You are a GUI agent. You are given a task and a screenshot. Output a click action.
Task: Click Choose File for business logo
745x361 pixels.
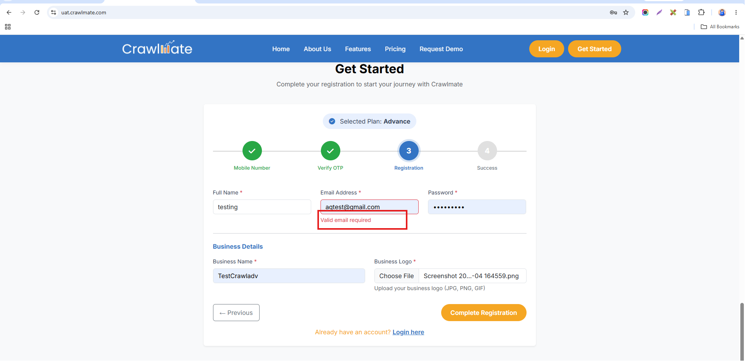(x=397, y=276)
